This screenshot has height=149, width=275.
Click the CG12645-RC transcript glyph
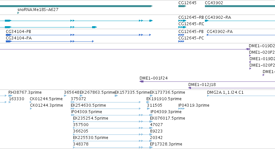click(x=182, y=27)
